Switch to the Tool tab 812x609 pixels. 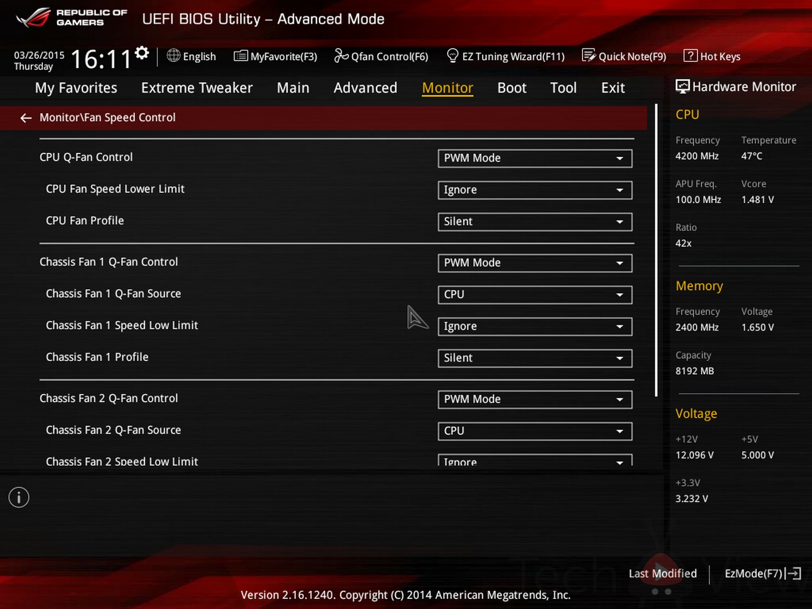coord(563,88)
